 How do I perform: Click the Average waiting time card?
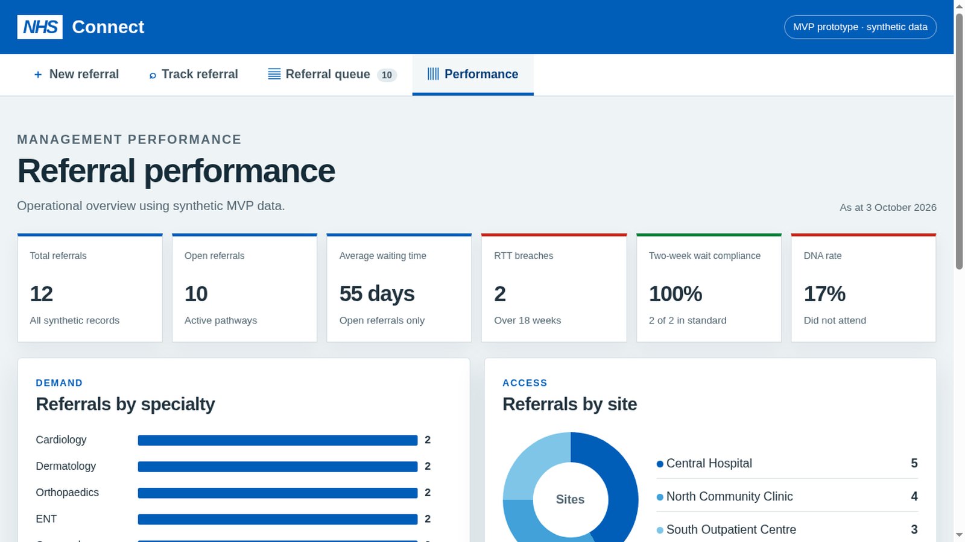[x=399, y=288]
